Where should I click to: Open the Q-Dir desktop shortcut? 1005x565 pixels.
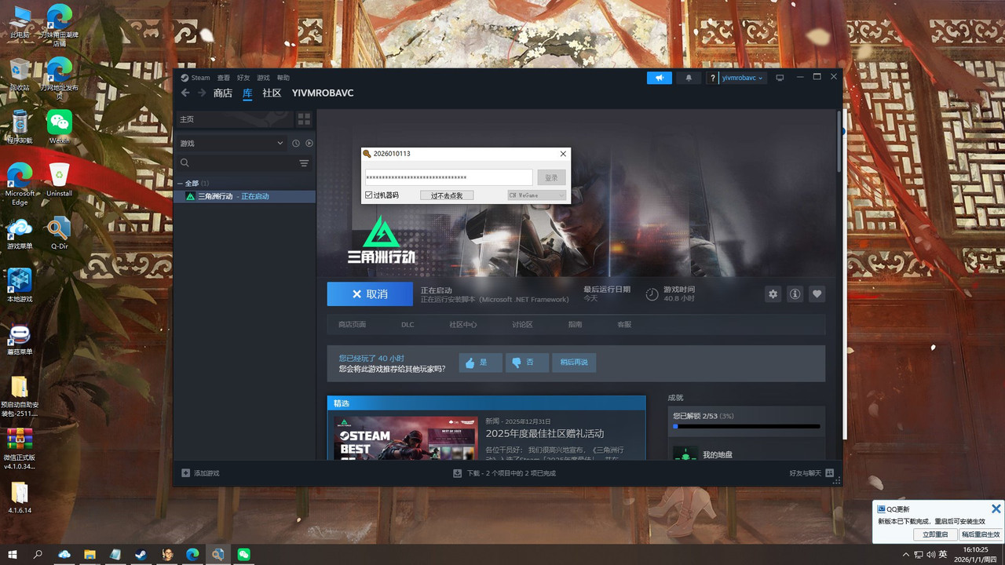click(60, 233)
